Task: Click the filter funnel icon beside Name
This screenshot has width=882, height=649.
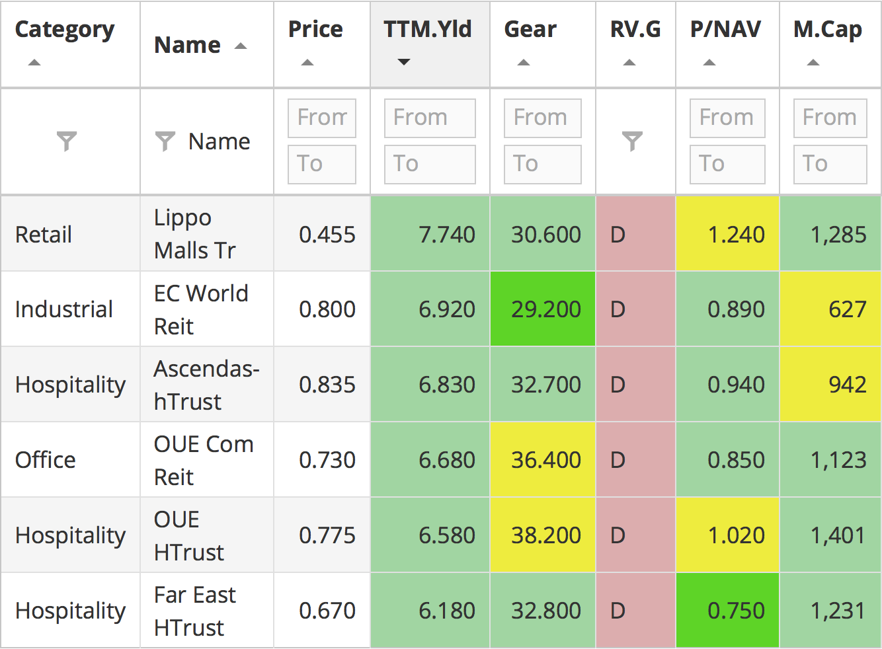Action: point(165,141)
